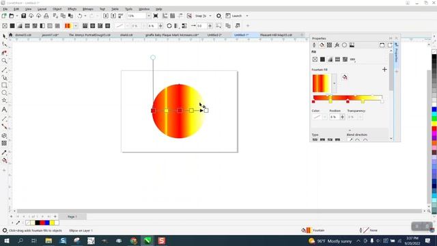Select the Text tool in the toolbox
This screenshot has width=437, height=246.
pyautogui.click(x=4, y=109)
